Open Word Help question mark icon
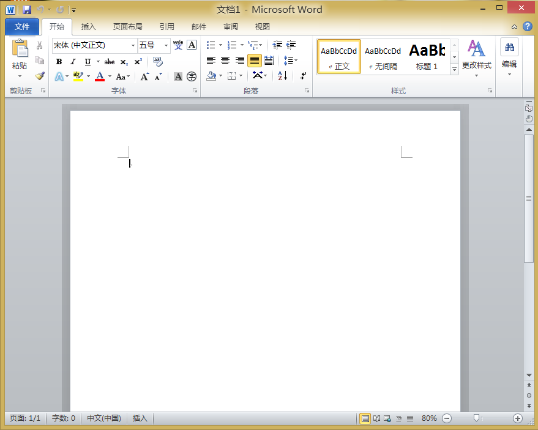The width and height of the screenshot is (538, 430). (x=528, y=27)
